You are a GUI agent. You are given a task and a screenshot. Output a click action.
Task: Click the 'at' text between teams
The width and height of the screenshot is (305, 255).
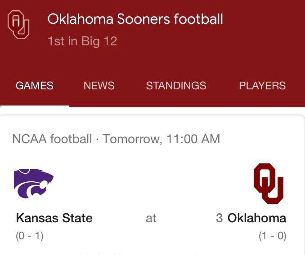151,218
